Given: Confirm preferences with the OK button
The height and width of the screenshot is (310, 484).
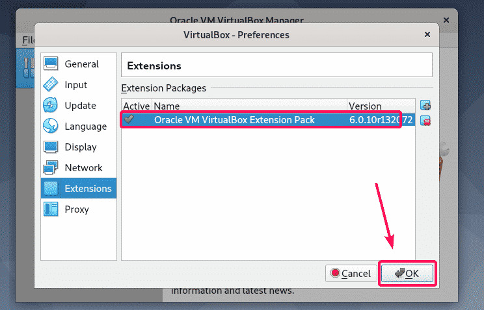Looking at the screenshot, I should coord(407,273).
